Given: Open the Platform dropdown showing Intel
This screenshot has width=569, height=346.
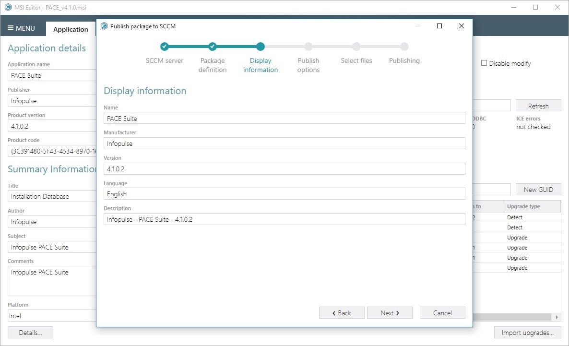Looking at the screenshot, I should (x=52, y=316).
